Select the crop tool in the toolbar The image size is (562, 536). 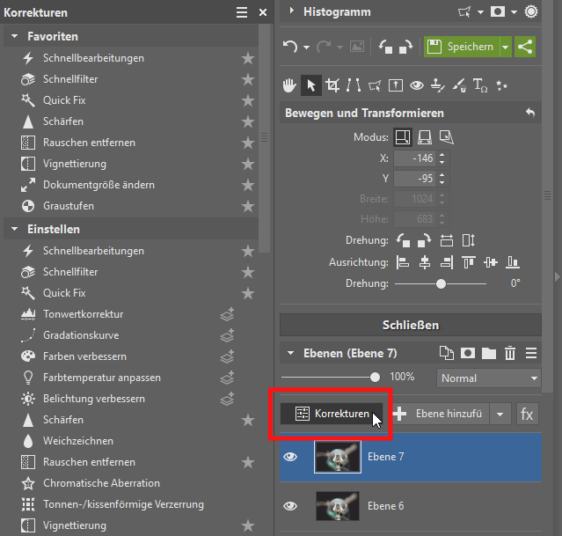[x=332, y=85]
